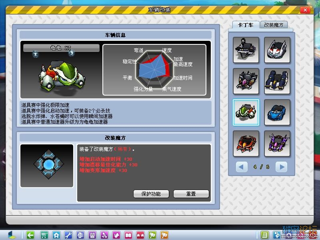320x240 pixels.
Task: Click the blue modification cube image
Action: click(48, 164)
